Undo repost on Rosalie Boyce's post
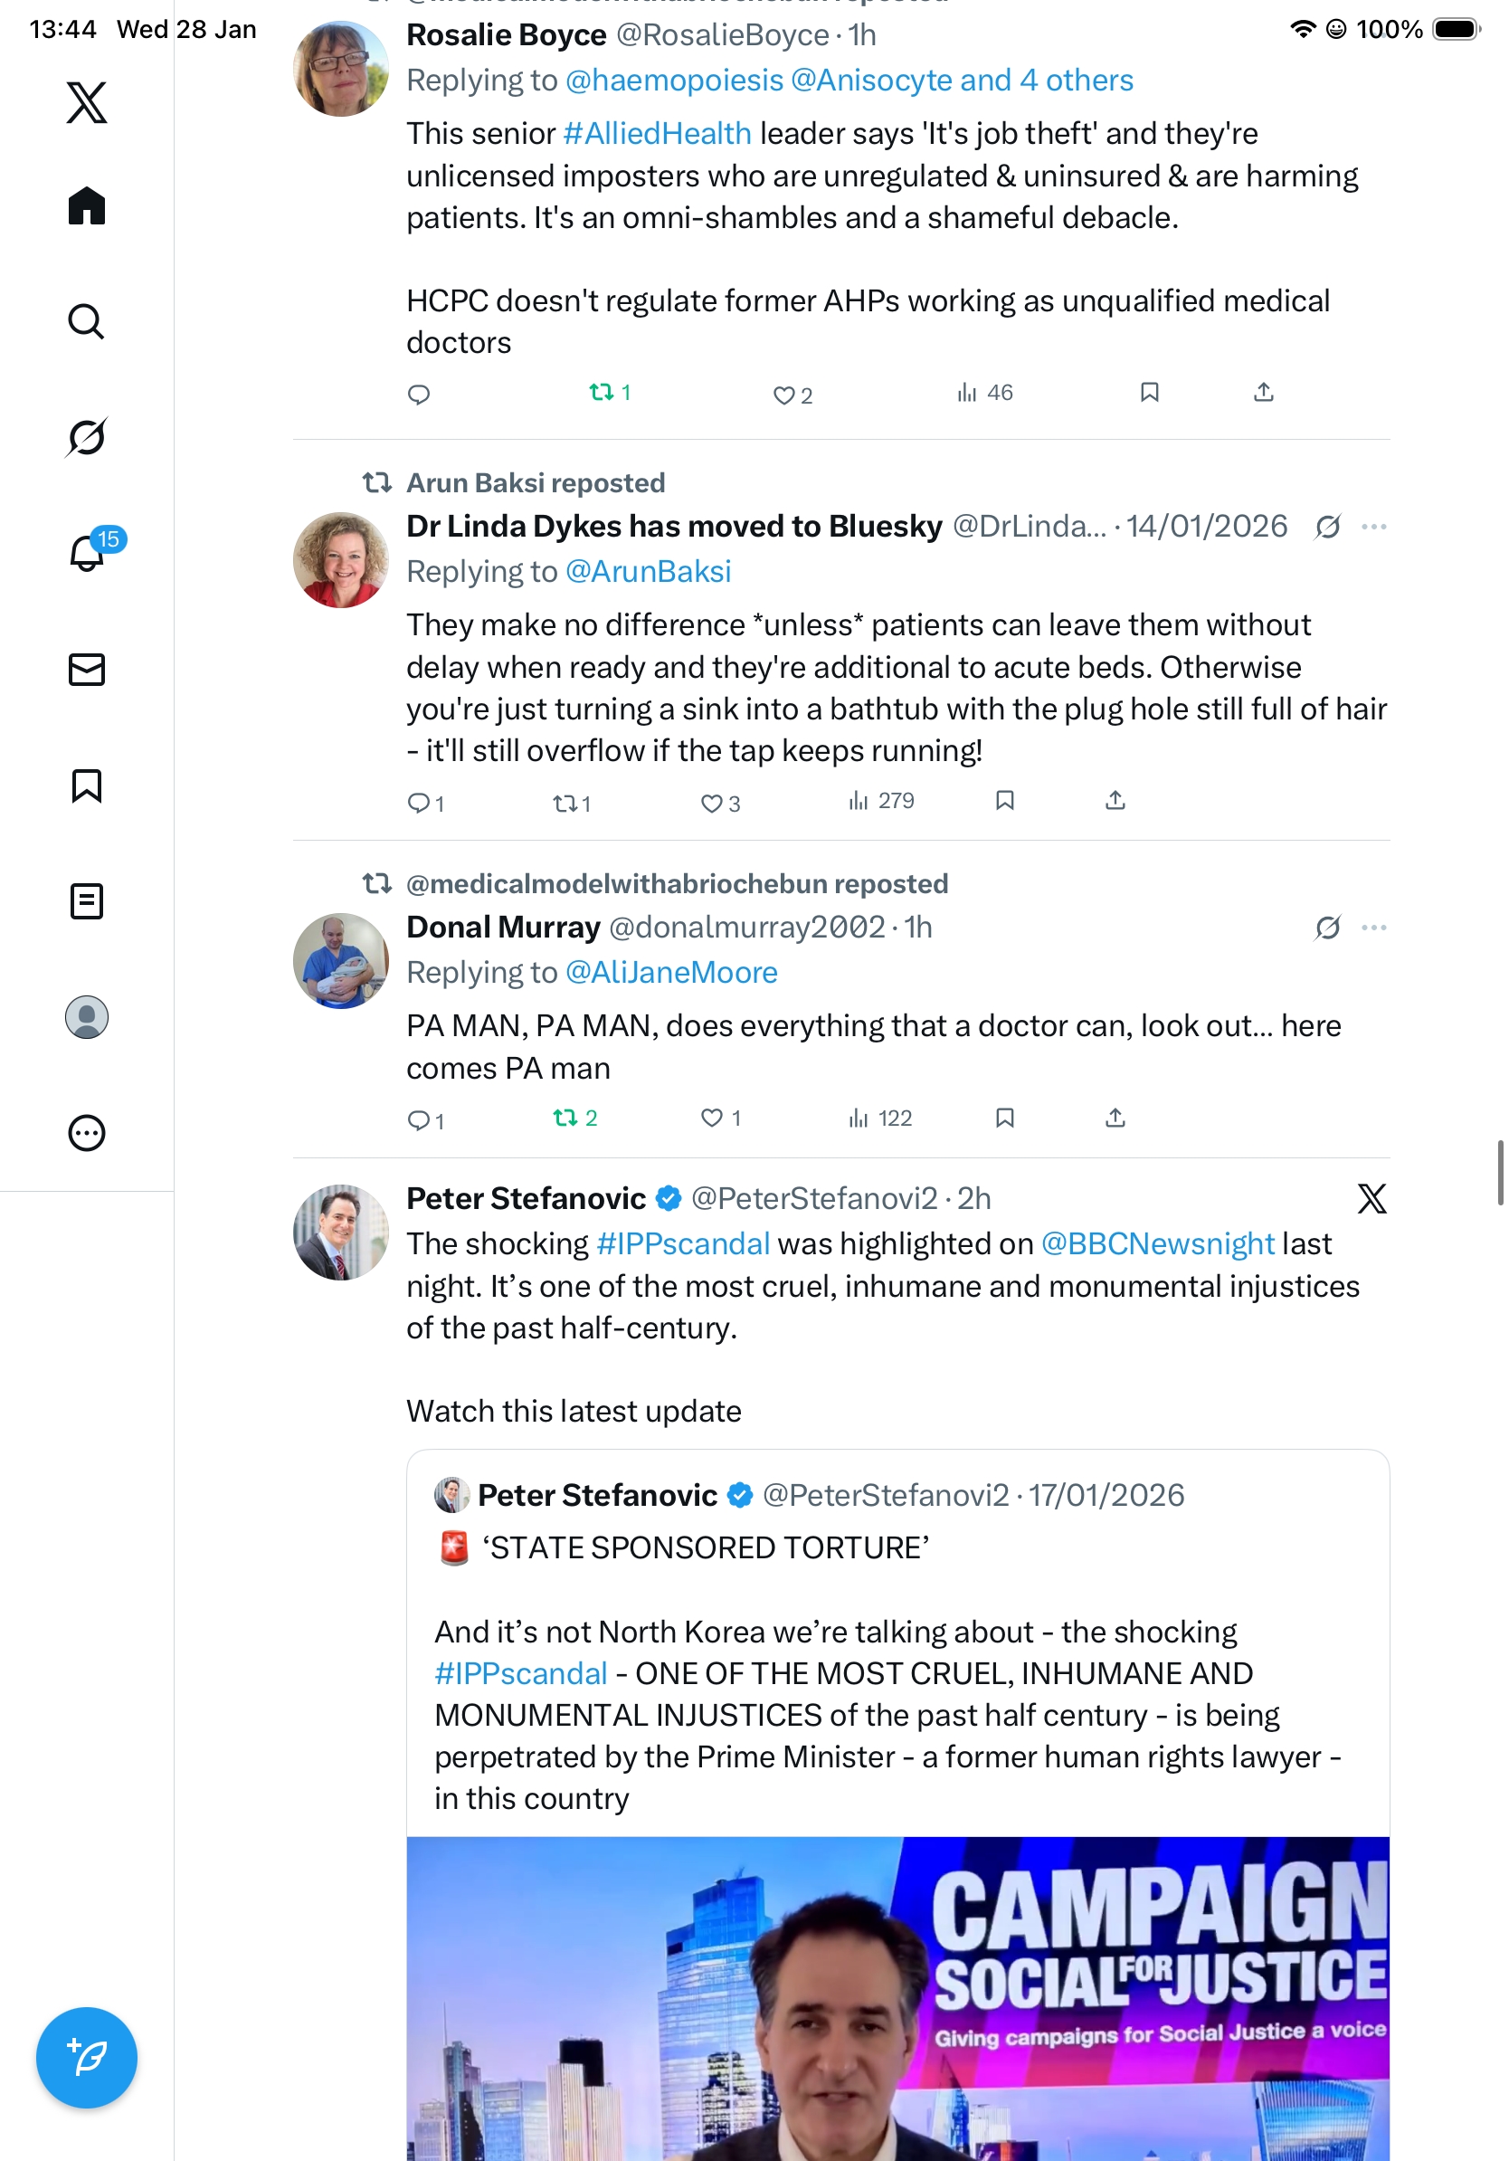 click(601, 393)
